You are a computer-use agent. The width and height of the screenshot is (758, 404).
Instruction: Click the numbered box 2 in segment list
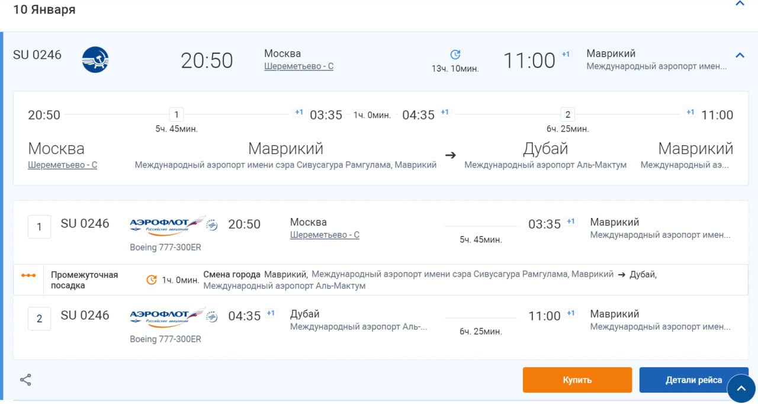pyautogui.click(x=39, y=319)
